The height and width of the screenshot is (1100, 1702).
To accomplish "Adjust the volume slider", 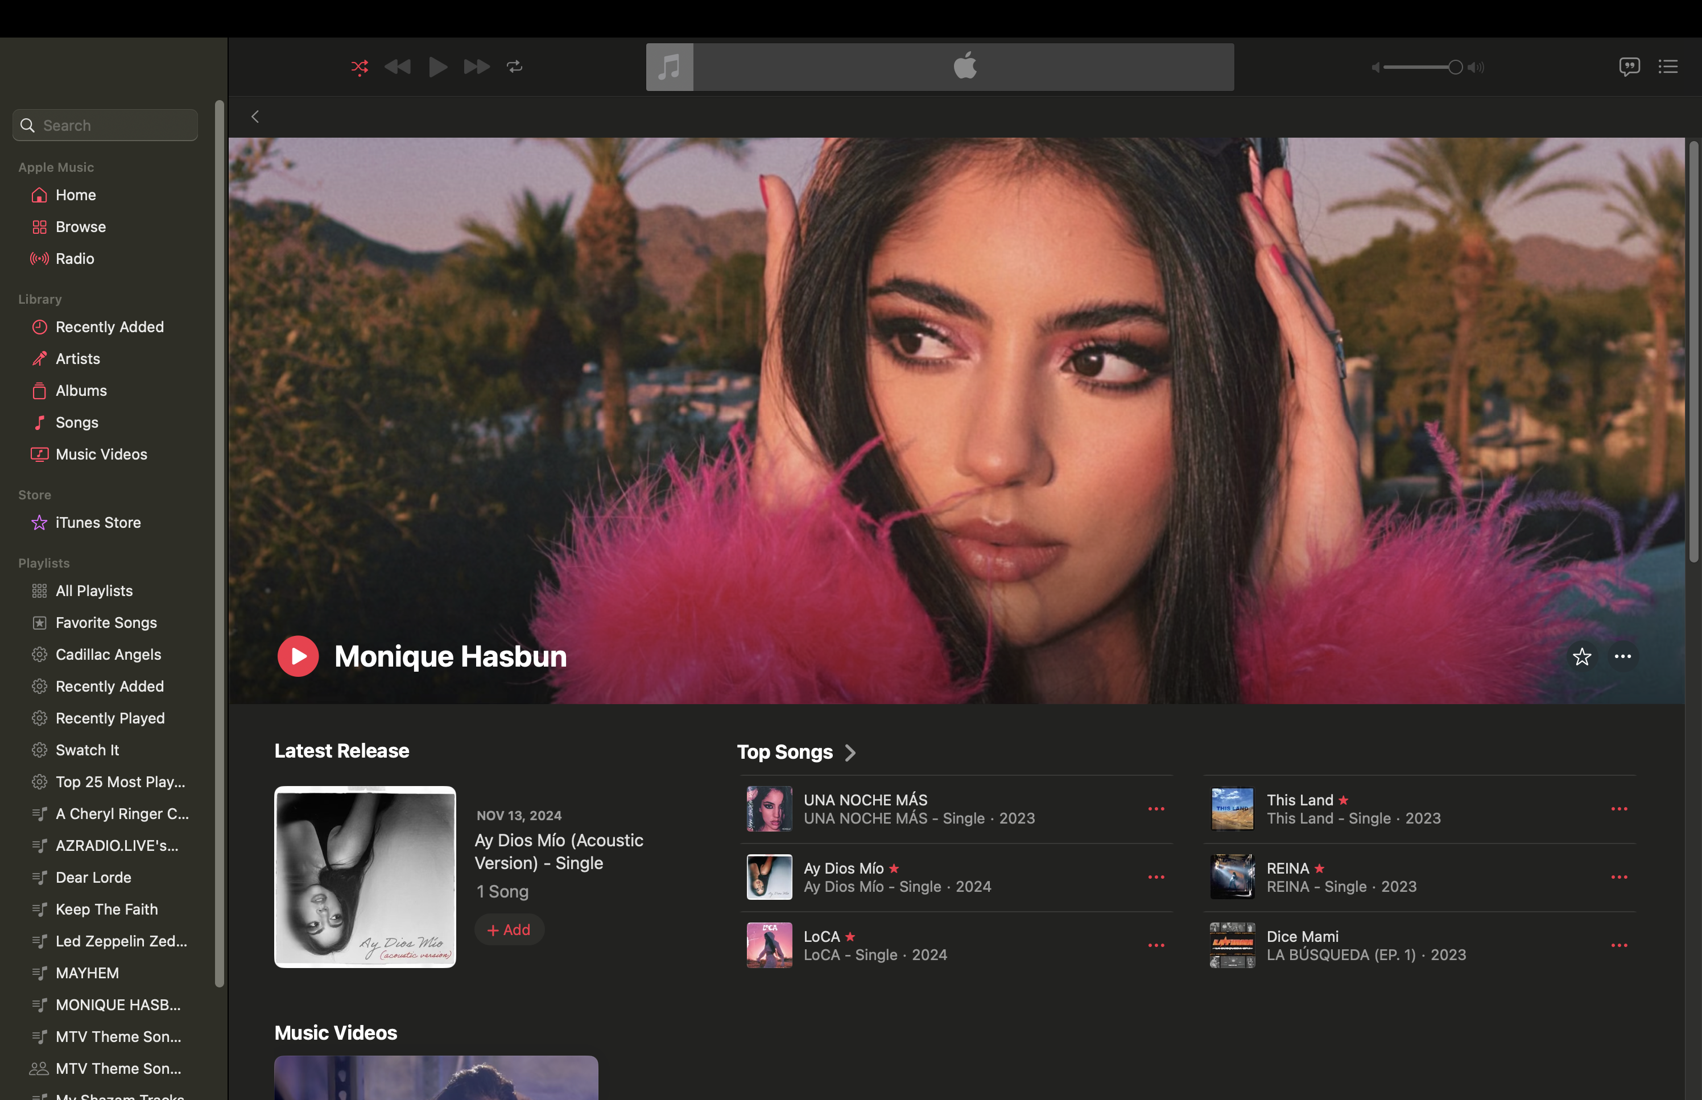I will (x=1454, y=67).
